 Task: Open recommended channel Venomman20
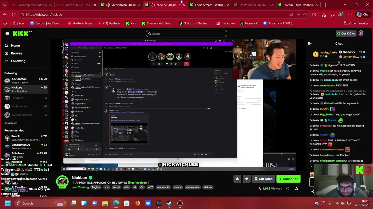click(x=26, y=146)
